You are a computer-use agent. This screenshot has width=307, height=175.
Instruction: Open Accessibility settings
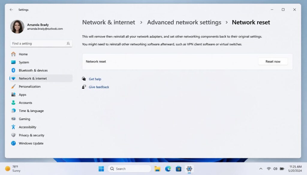click(41, 127)
